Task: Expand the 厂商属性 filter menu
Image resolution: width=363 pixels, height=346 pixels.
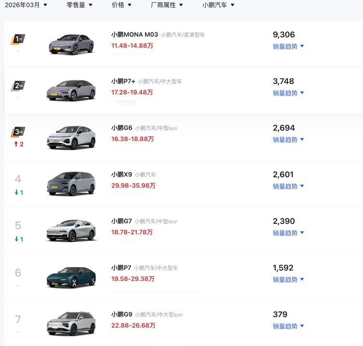Action: click(x=167, y=5)
